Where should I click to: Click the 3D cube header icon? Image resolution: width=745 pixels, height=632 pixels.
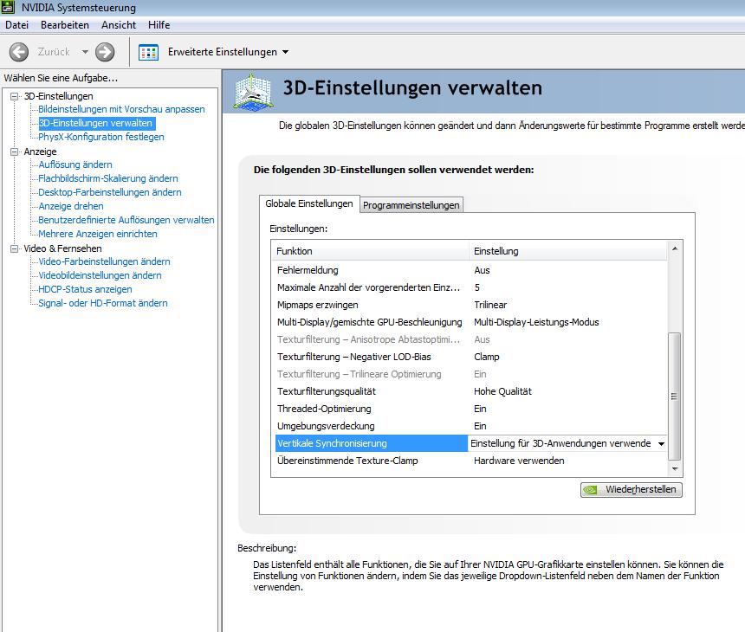pyautogui.click(x=254, y=92)
